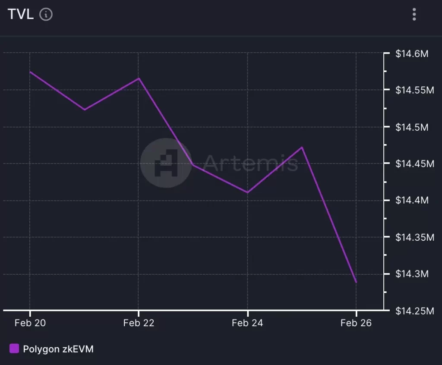
Task: Click the Feb 22 x-axis label
Action: coord(139,323)
